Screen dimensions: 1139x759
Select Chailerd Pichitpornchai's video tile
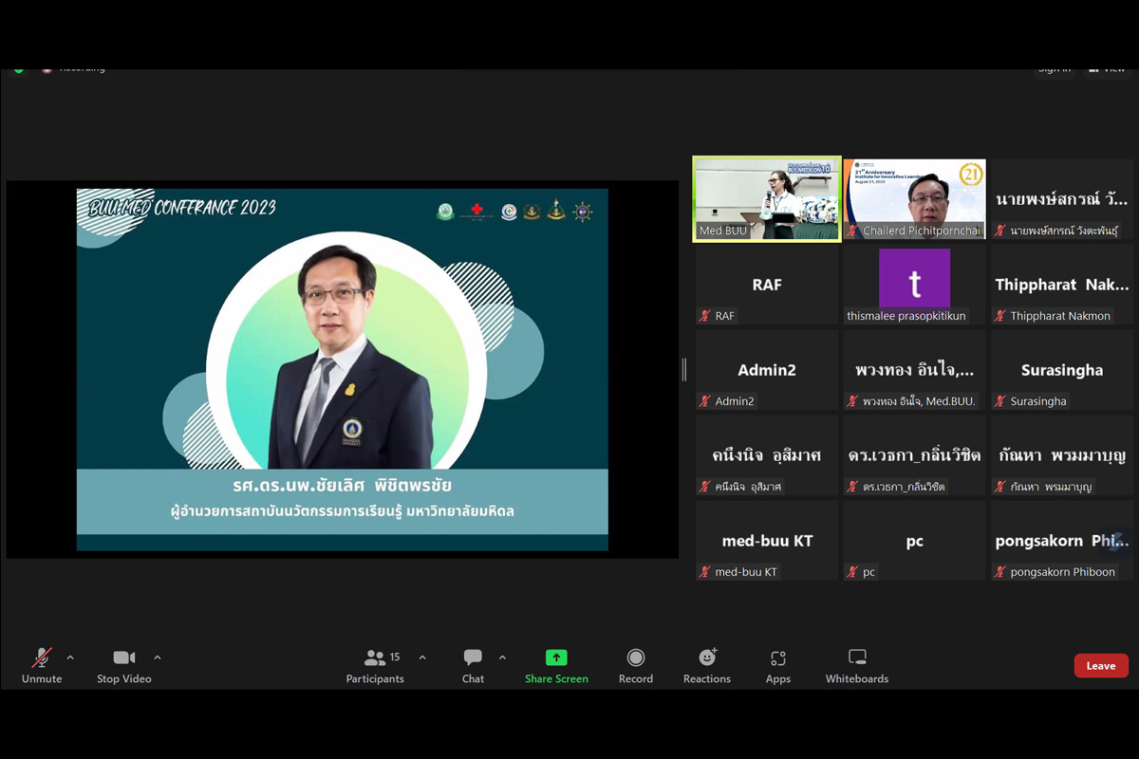pyautogui.click(x=914, y=199)
